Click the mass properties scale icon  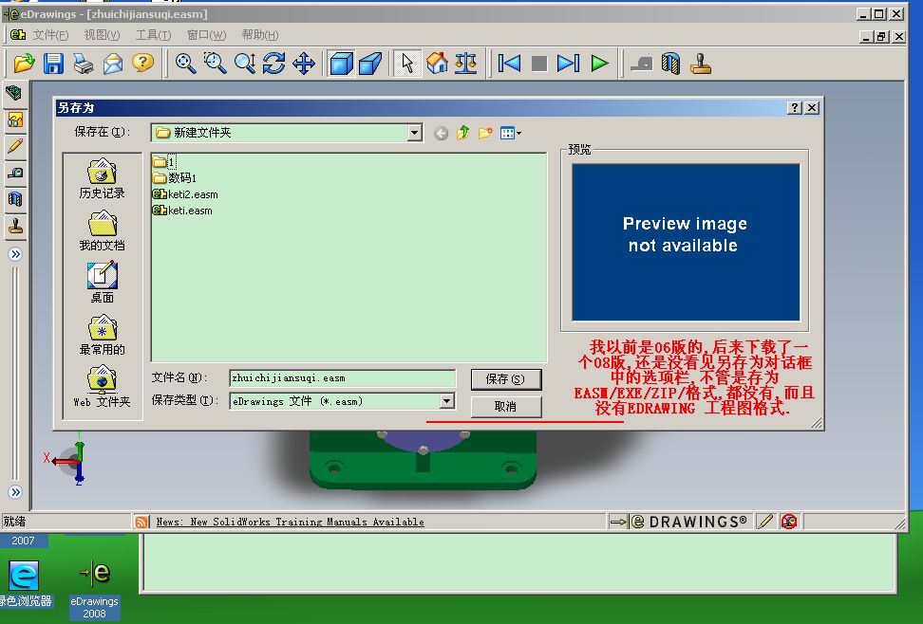(x=465, y=63)
